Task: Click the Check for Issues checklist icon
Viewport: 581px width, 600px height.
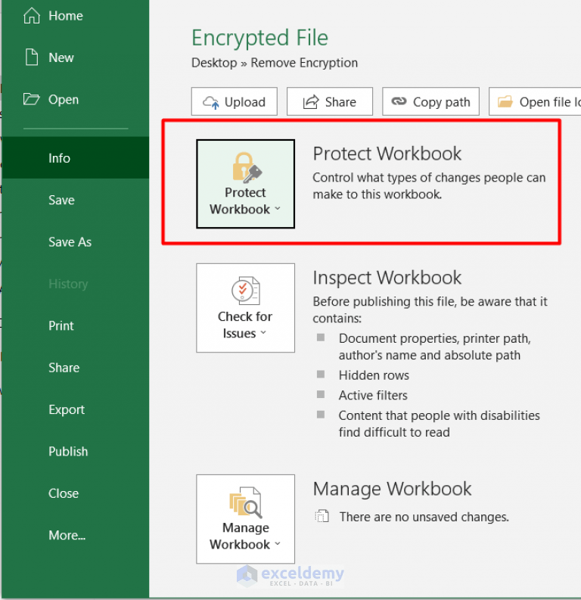Action: [x=246, y=291]
